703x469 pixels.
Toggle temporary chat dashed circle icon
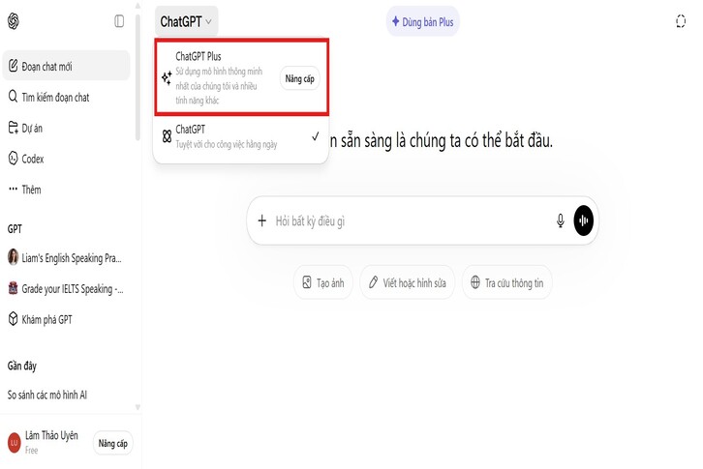(x=681, y=21)
